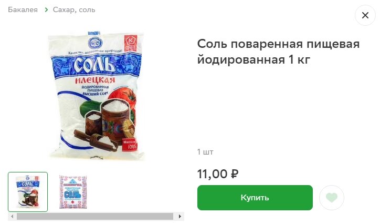Screen dimensions: 380x224
Task: Click the red K badge on the package
Action: 131,43
